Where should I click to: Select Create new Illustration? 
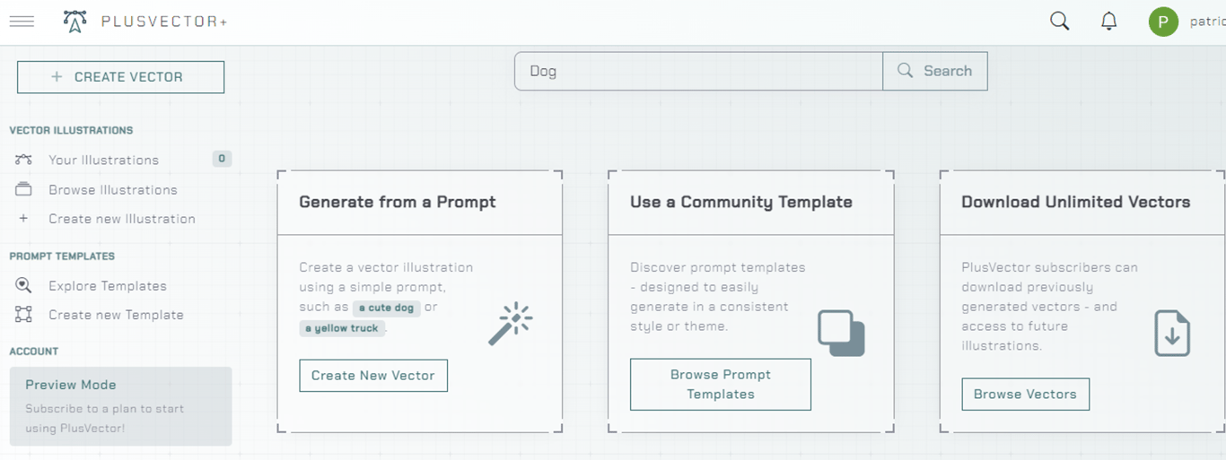(x=121, y=219)
